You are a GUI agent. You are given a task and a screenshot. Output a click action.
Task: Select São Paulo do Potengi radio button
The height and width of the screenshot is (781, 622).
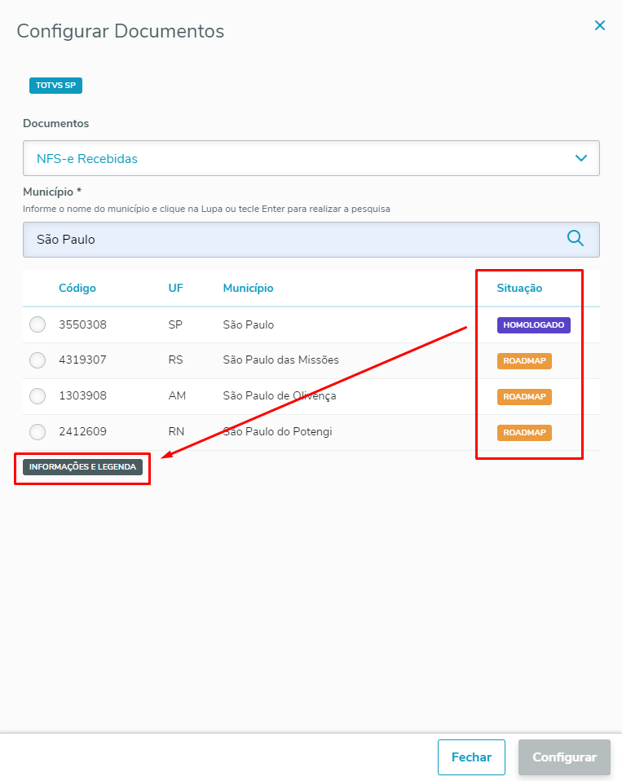[37, 432]
